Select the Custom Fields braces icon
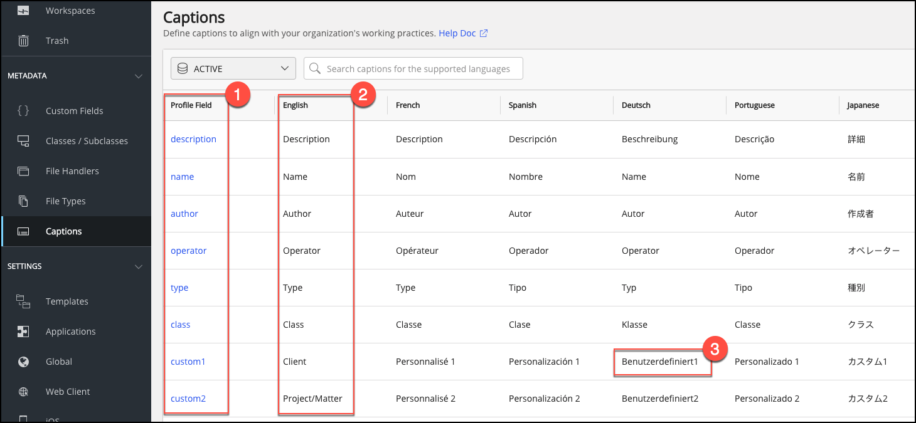This screenshot has height=423, width=916. point(23,110)
